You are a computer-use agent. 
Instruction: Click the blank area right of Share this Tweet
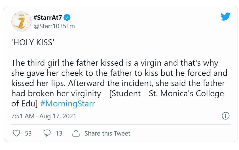point(181,133)
